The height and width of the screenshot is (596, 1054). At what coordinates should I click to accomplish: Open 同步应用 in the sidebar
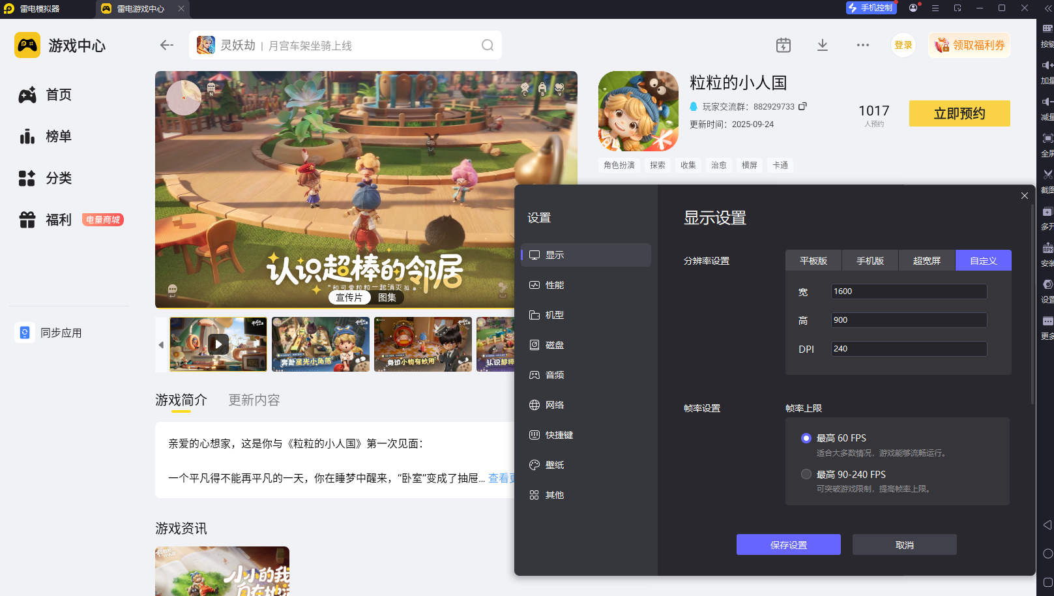[61, 333]
